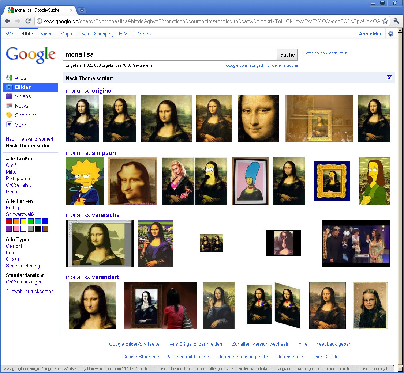404x373 pixels.
Task: Pick the yellow color swatch
Action: coord(23,221)
